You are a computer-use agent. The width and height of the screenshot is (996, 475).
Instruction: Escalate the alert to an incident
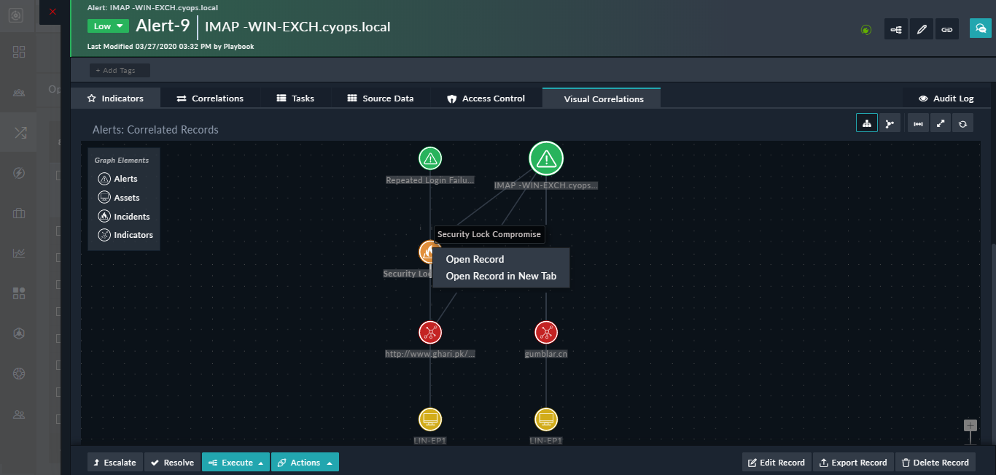click(114, 462)
